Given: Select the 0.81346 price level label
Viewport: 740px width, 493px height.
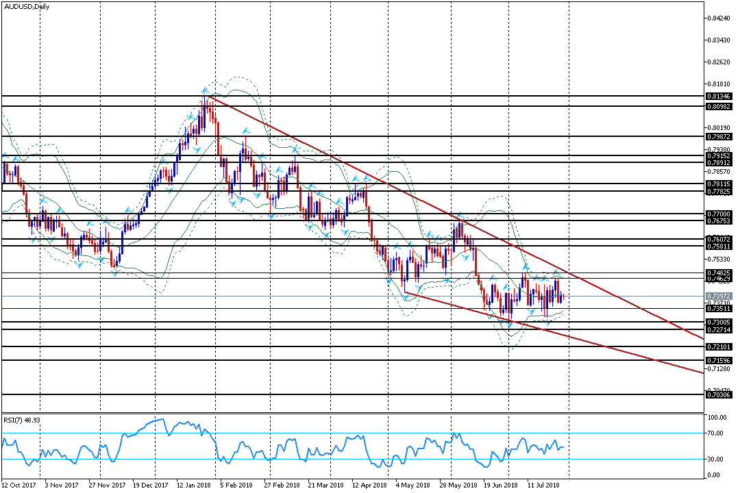Looking at the screenshot, I should pos(719,97).
